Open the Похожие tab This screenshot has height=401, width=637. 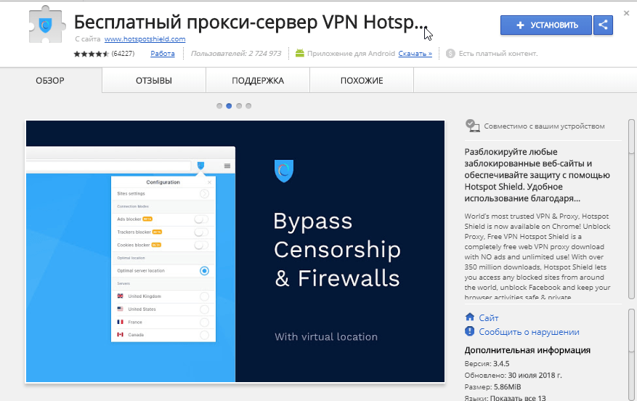point(362,81)
